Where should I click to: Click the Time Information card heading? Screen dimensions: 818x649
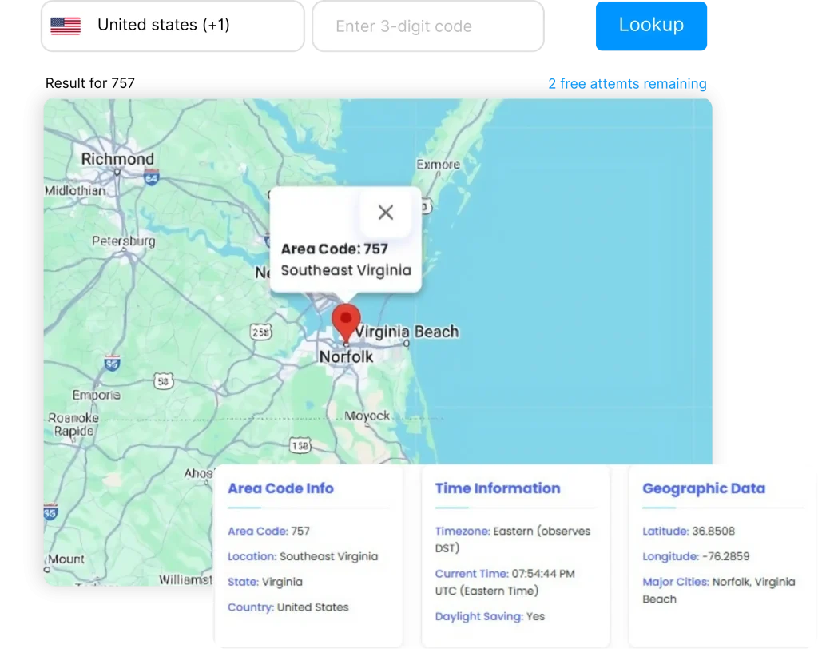pos(497,488)
